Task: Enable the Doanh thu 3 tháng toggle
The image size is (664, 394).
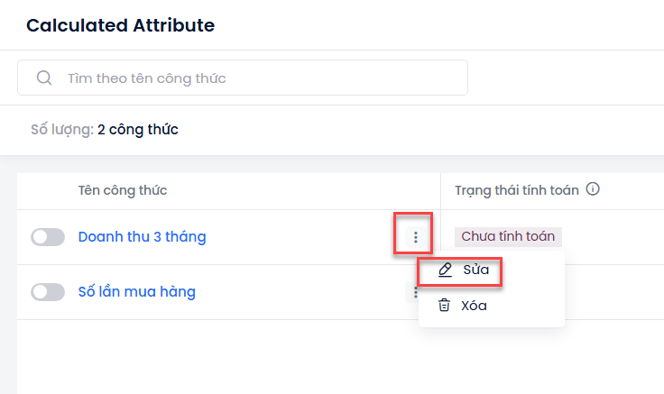Action: click(48, 237)
